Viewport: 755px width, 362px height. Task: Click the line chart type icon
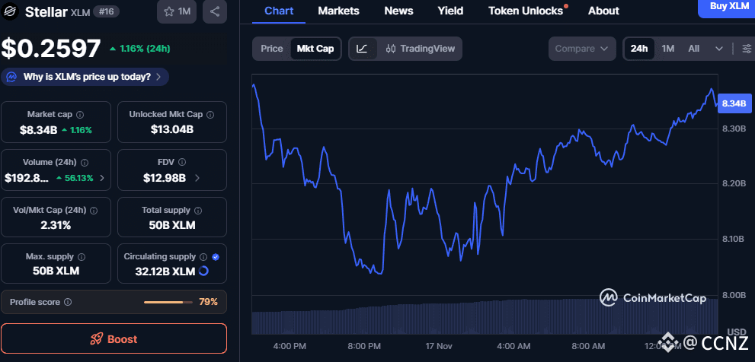pyautogui.click(x=362, y=49)
